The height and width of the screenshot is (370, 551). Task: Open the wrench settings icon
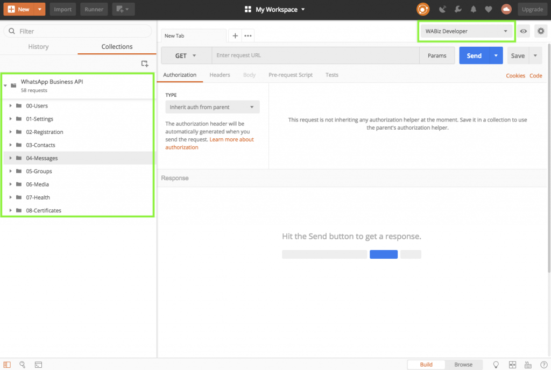click(x=458, y=10)
